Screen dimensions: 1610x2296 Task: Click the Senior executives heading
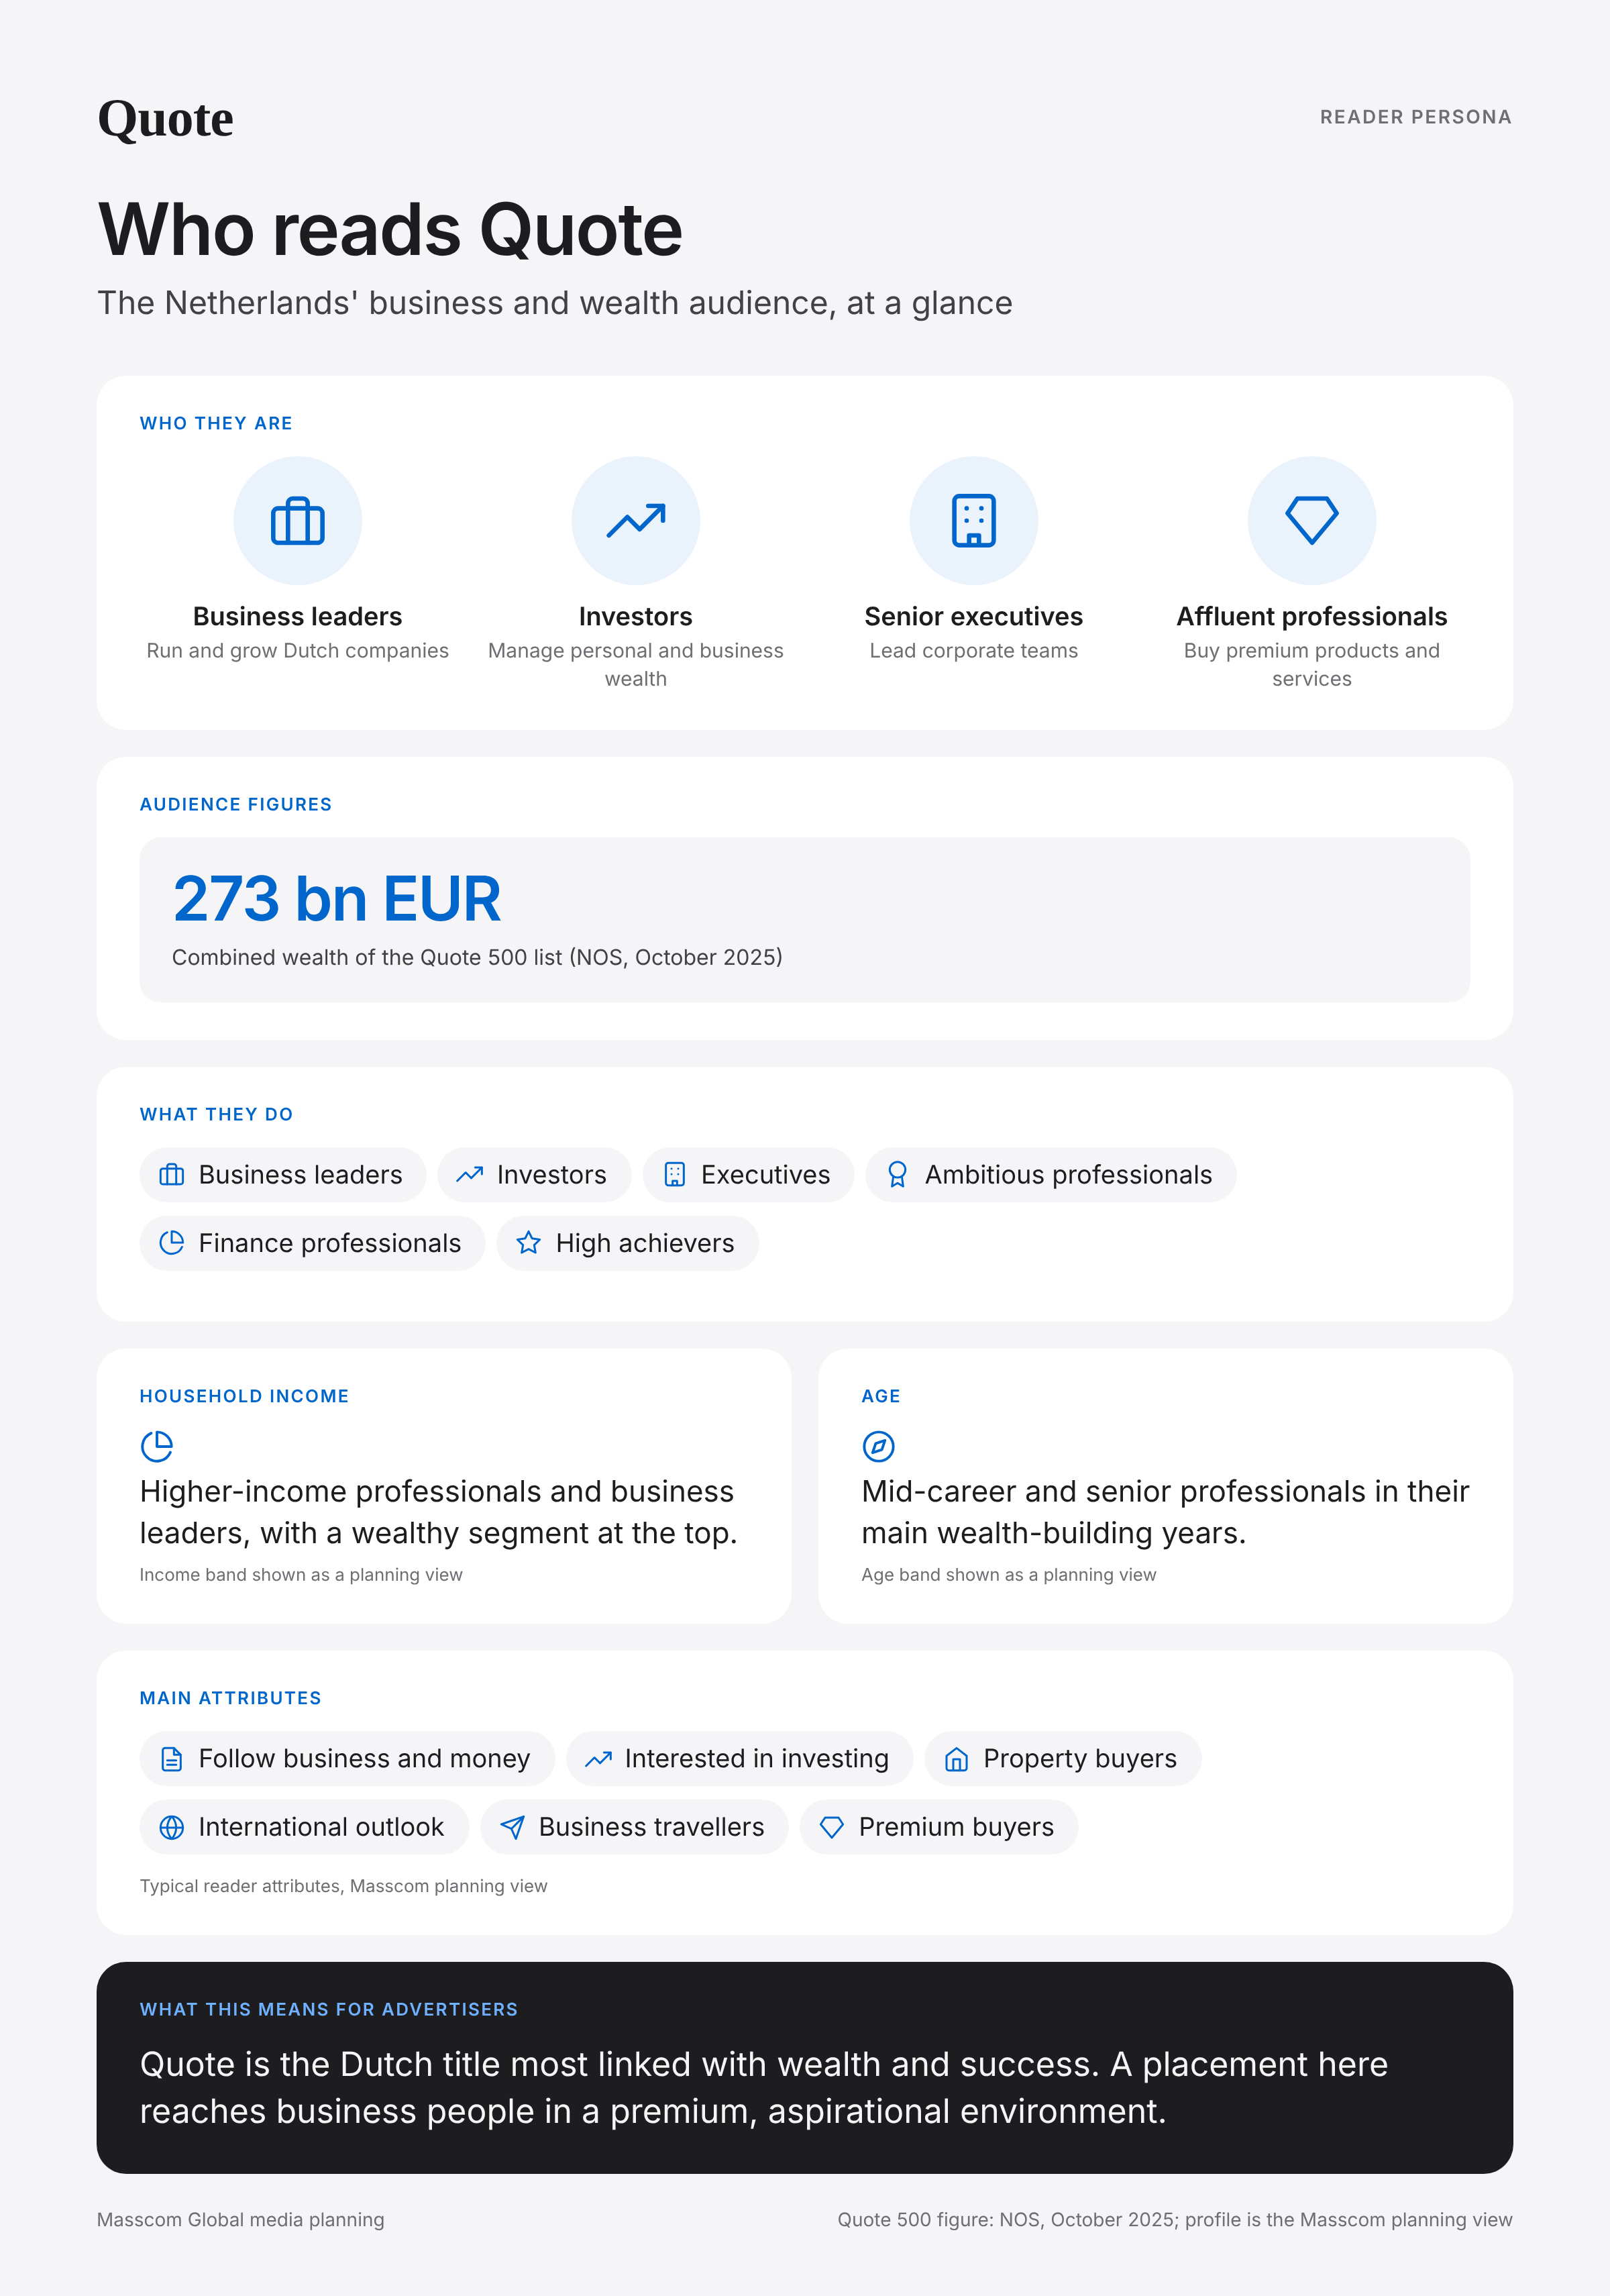(974, 616)
